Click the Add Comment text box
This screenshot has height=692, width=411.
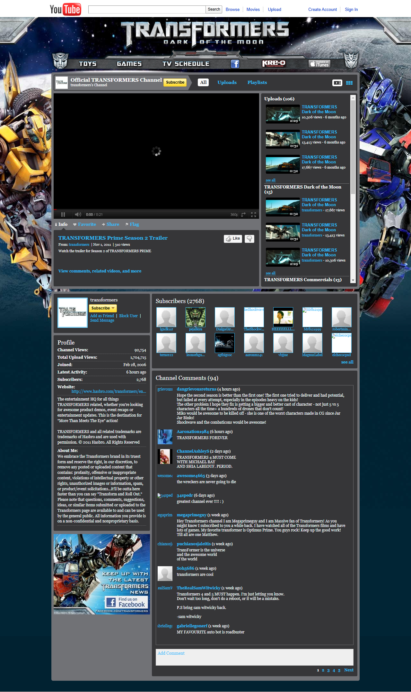pyautogui.click(x=255, y=657)
